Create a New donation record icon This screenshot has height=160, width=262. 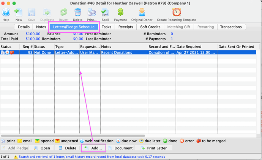[18, 13]
